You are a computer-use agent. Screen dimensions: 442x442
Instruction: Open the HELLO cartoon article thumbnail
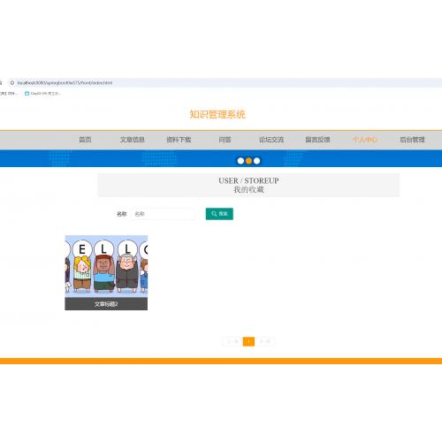tap(106, 266)
